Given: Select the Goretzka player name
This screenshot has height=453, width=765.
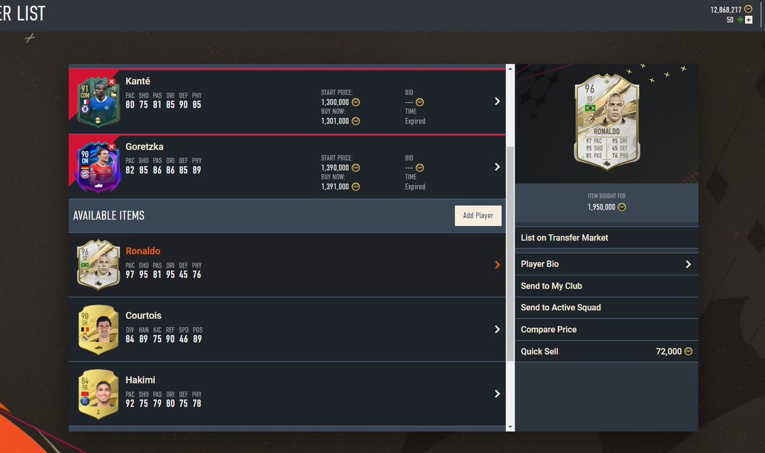Looking at the screenshot, I should coord(145,147).
